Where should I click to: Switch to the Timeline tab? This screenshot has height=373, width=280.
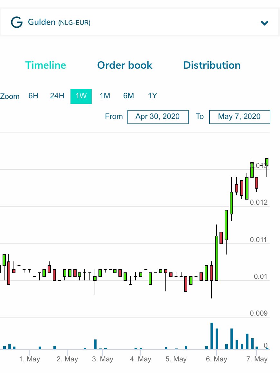pyautogui.click(x=46, y=65)
